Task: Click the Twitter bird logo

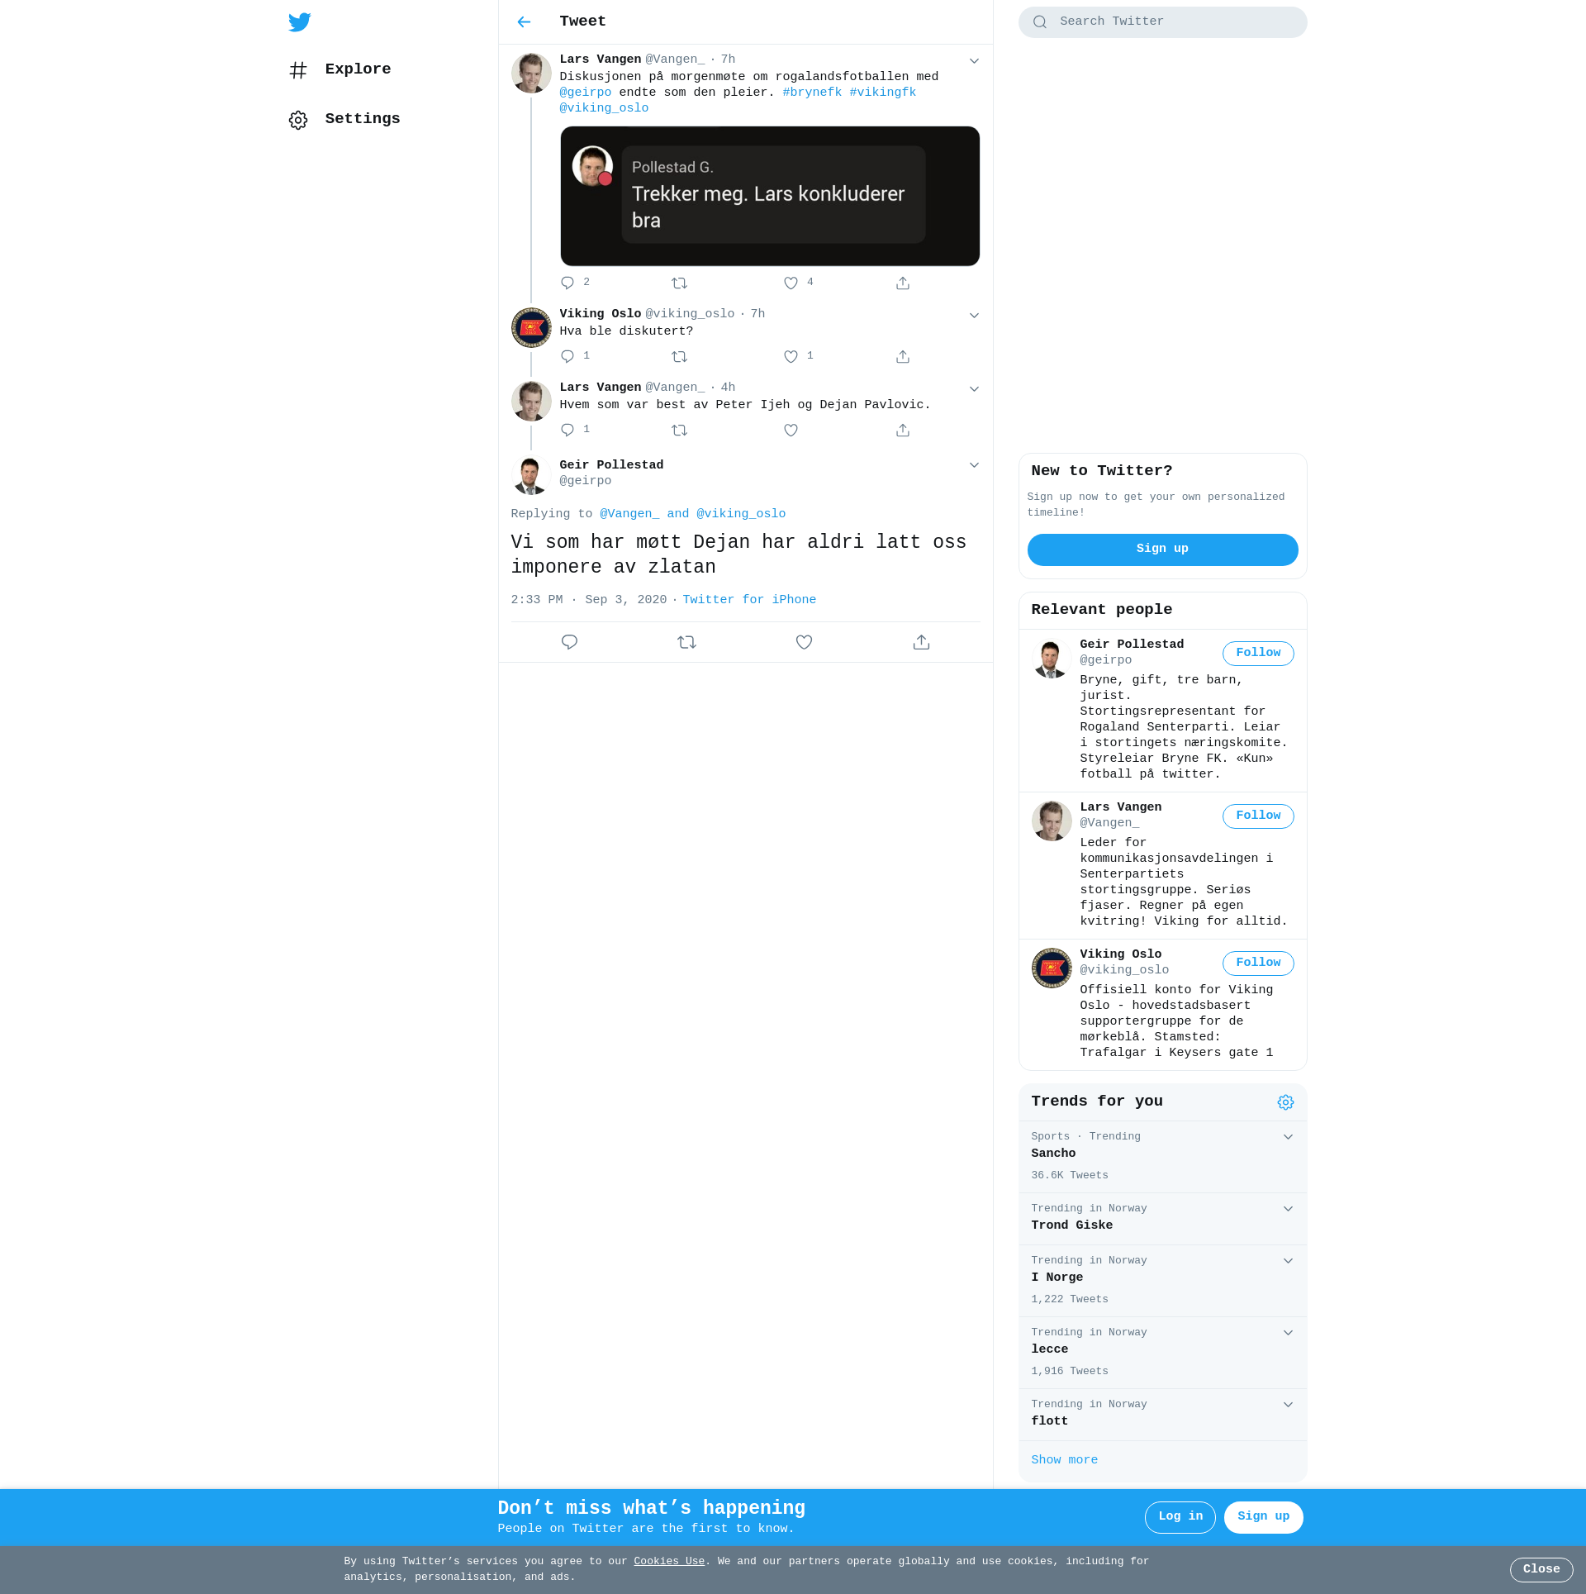Action: coord(299,21)
